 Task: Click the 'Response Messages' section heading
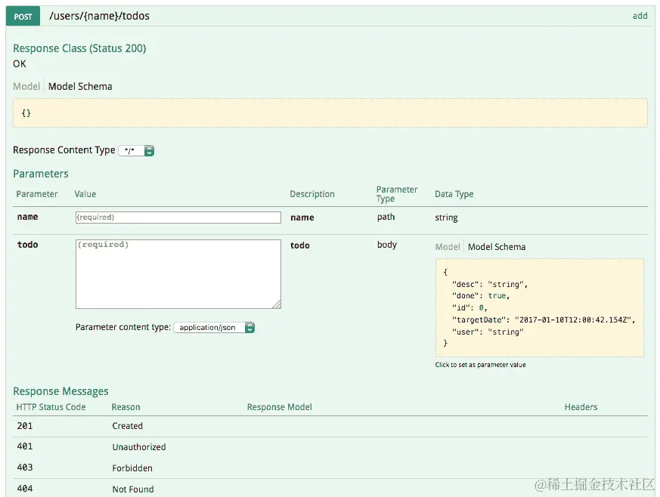[60, 391]
